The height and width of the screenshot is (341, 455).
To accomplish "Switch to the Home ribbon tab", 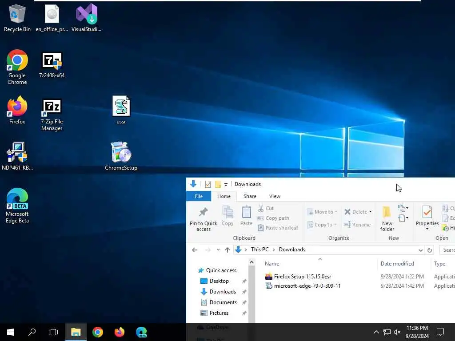I will coord(224,196).
